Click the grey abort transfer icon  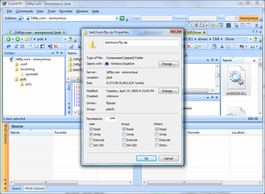[22, 46]
